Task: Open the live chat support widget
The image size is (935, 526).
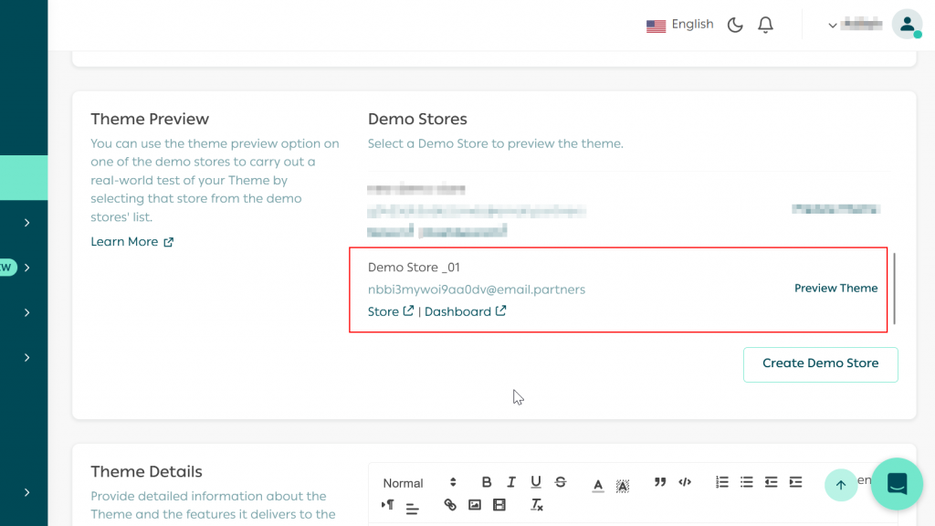Action: click(897, 484)
